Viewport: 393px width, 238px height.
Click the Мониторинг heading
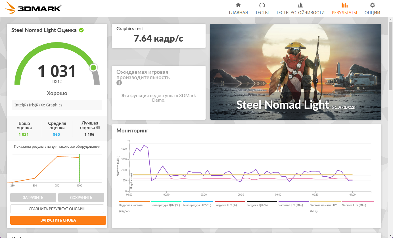[133, 130]
